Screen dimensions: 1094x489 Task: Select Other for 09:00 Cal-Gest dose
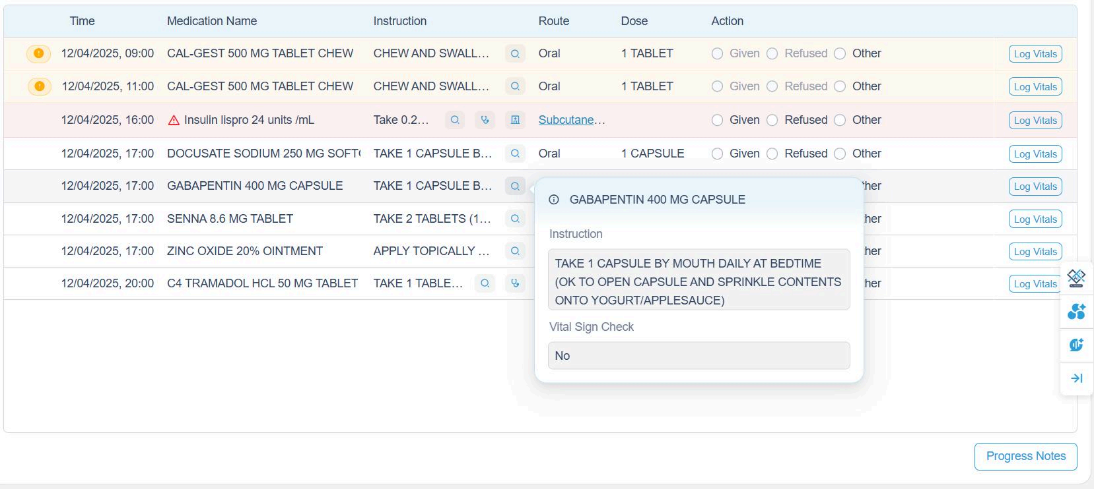840,54
